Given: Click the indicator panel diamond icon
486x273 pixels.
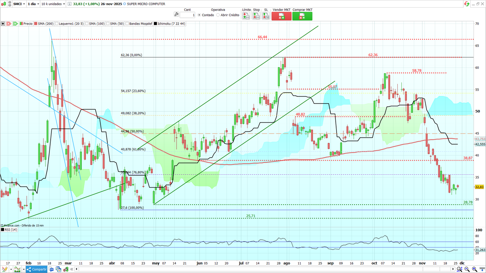Looking at the screenshot, I should pos(3,24).
